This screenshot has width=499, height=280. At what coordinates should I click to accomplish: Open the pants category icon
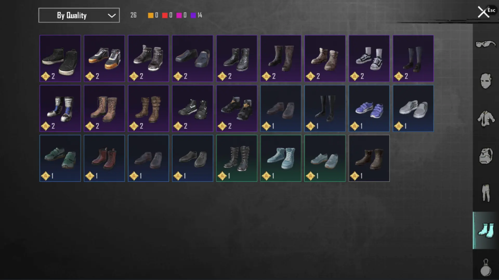point(485,193)
